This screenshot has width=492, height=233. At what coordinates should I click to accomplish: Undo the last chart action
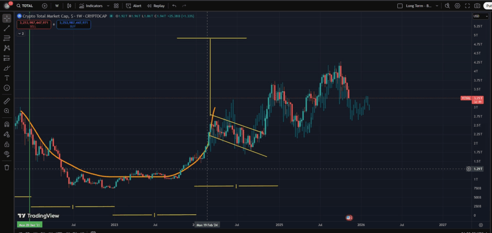[174, 6]
